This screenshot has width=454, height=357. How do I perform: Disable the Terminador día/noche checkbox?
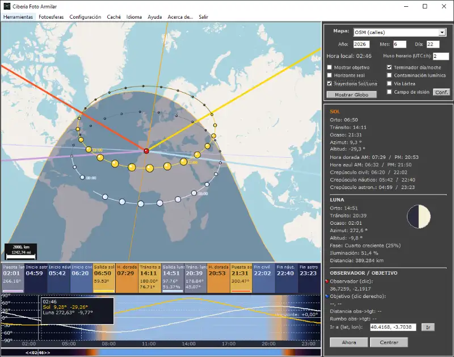[x=389, y=68]
